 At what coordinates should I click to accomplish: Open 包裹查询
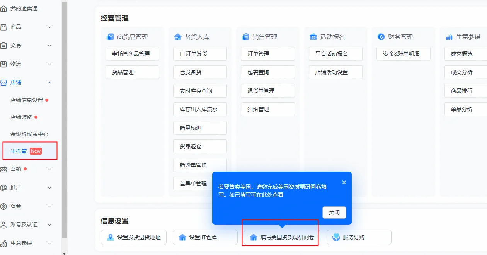tap(268, 72)
